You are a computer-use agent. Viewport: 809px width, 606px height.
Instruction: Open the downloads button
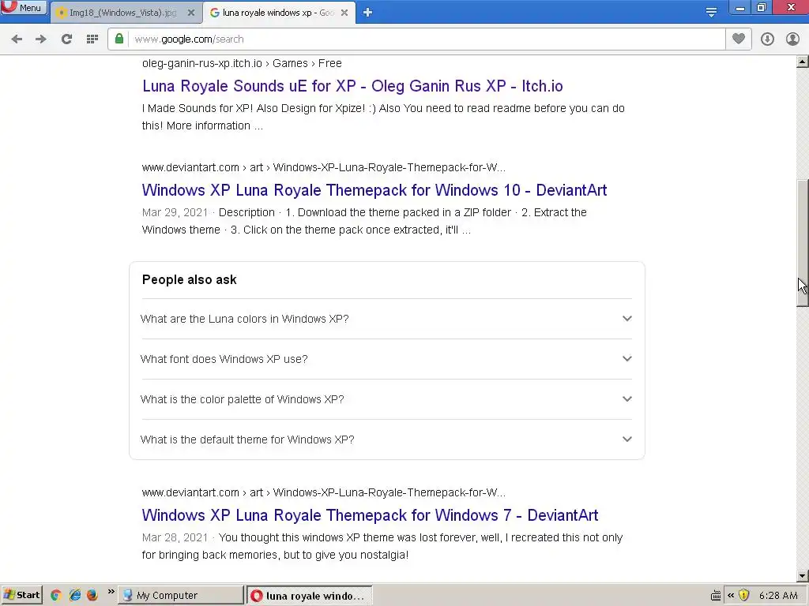(767, 39)
